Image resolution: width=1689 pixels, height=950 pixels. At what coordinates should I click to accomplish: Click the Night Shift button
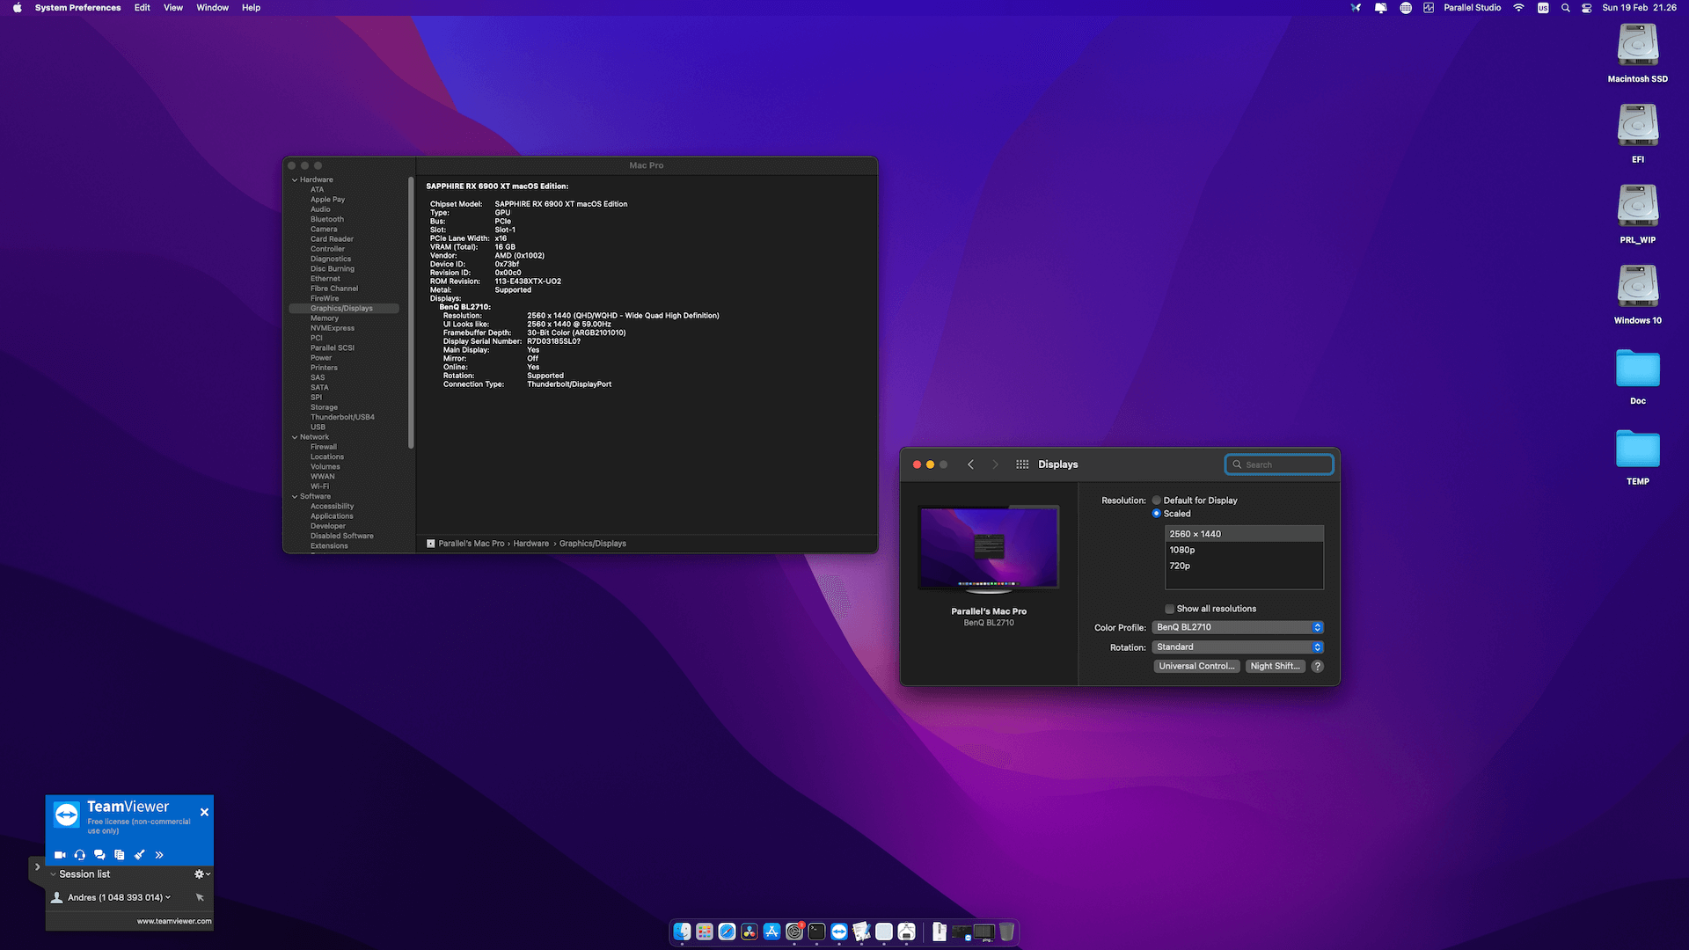[1275, 666]
